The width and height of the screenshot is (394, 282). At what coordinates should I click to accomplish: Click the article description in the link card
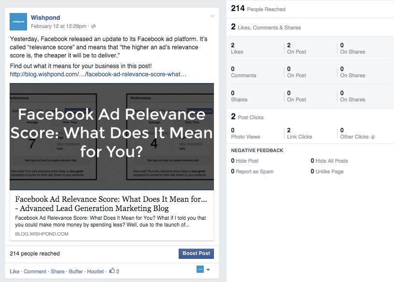tap(111, 221)
